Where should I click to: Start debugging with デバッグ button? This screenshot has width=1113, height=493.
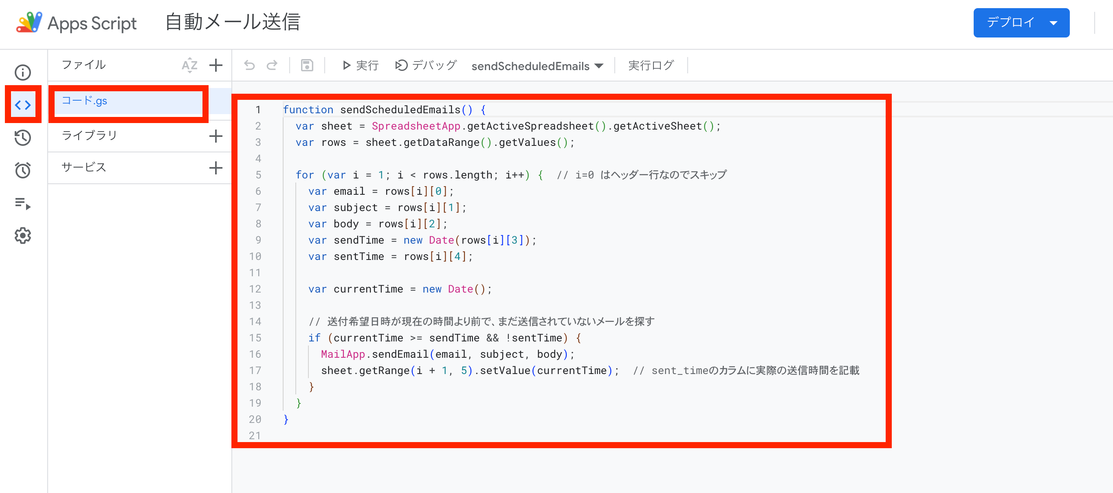426,65
